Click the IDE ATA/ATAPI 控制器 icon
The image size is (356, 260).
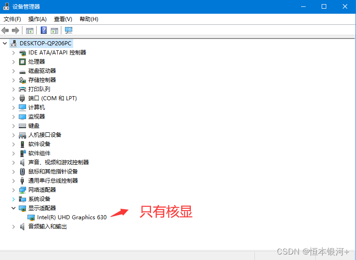pos(22,53)
